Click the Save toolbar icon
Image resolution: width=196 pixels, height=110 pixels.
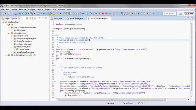[9, 13]
